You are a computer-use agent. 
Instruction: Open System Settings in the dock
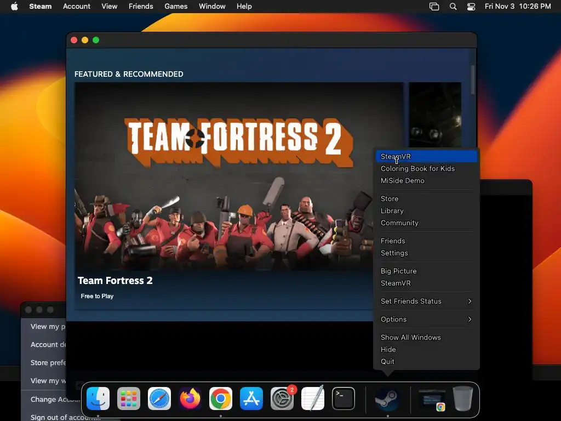(x=282, y=399)
